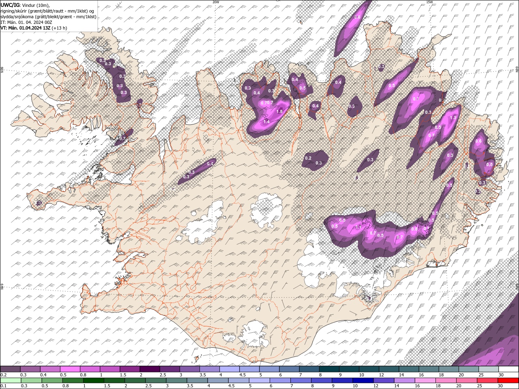Select lavender swatch between 4 and 4.5, top row

click(x=229, y=369)
